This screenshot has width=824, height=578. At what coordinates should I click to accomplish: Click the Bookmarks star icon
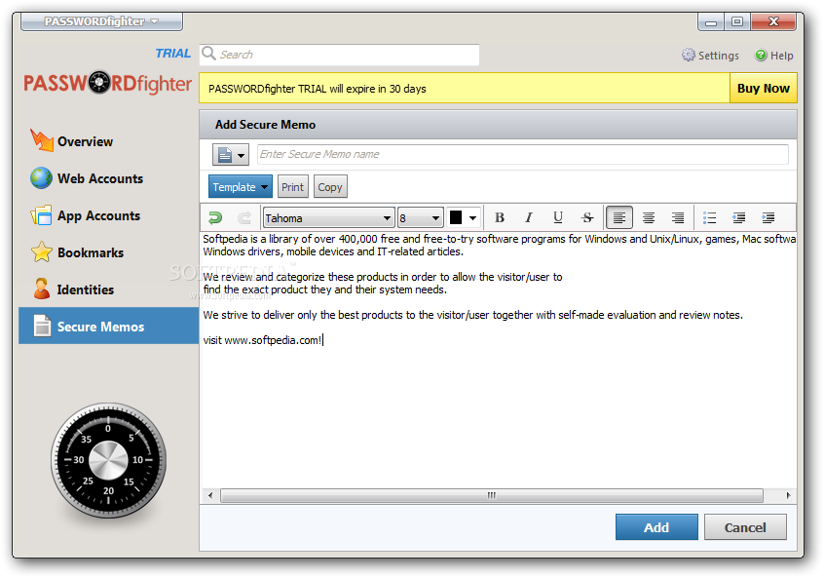41,251
